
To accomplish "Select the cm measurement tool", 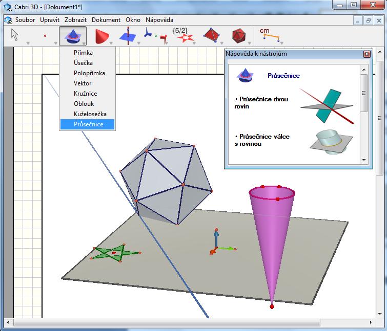I will [x=271, y=35].
